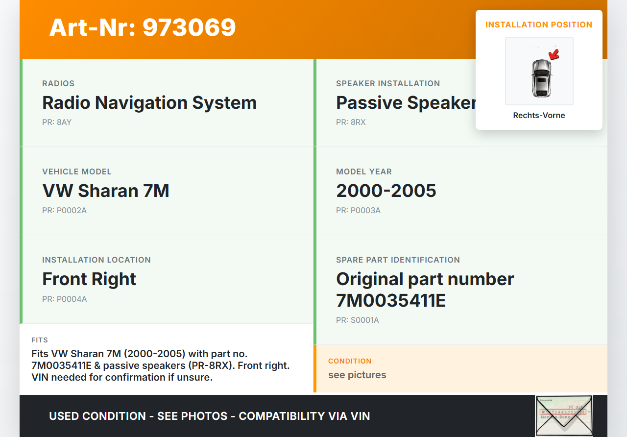This screenshot has height=437, width=627.
Task: Click the Condition 'see pictures' box
Action: pos(357,375)
